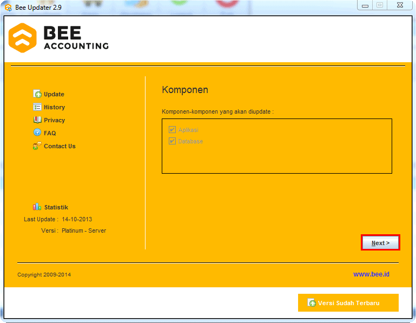
Task: Click the Copyright 2009-2014 text
Action: 44,275
